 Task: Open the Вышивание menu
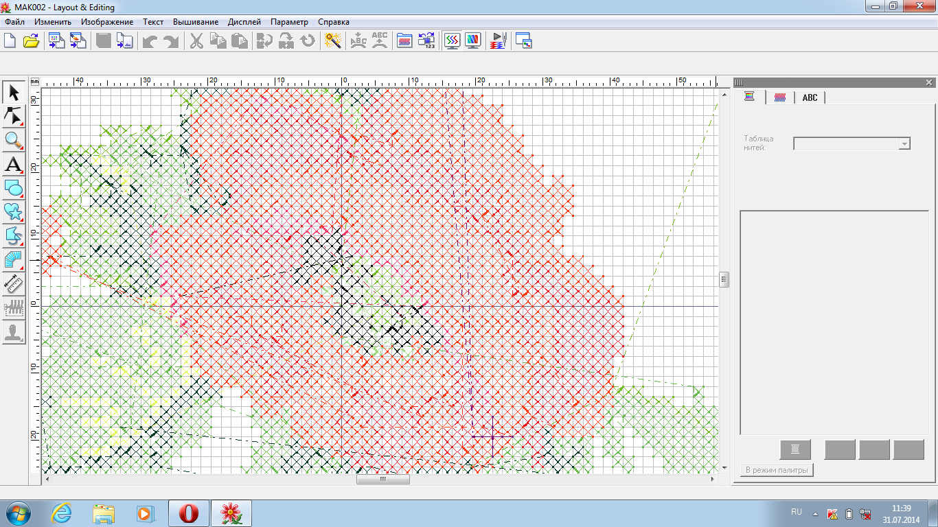[196, 22]
